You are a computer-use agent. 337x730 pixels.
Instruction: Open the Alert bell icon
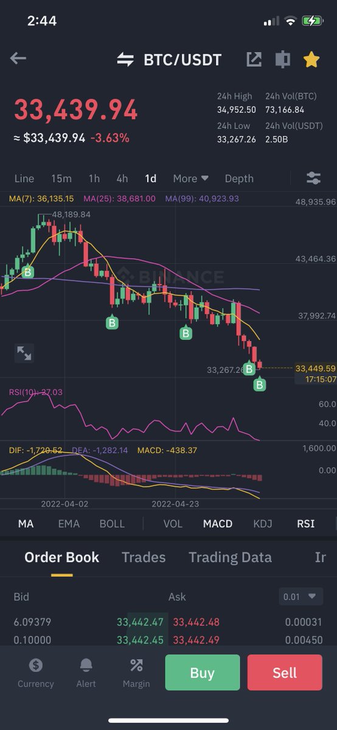click(x=86, y=673)
